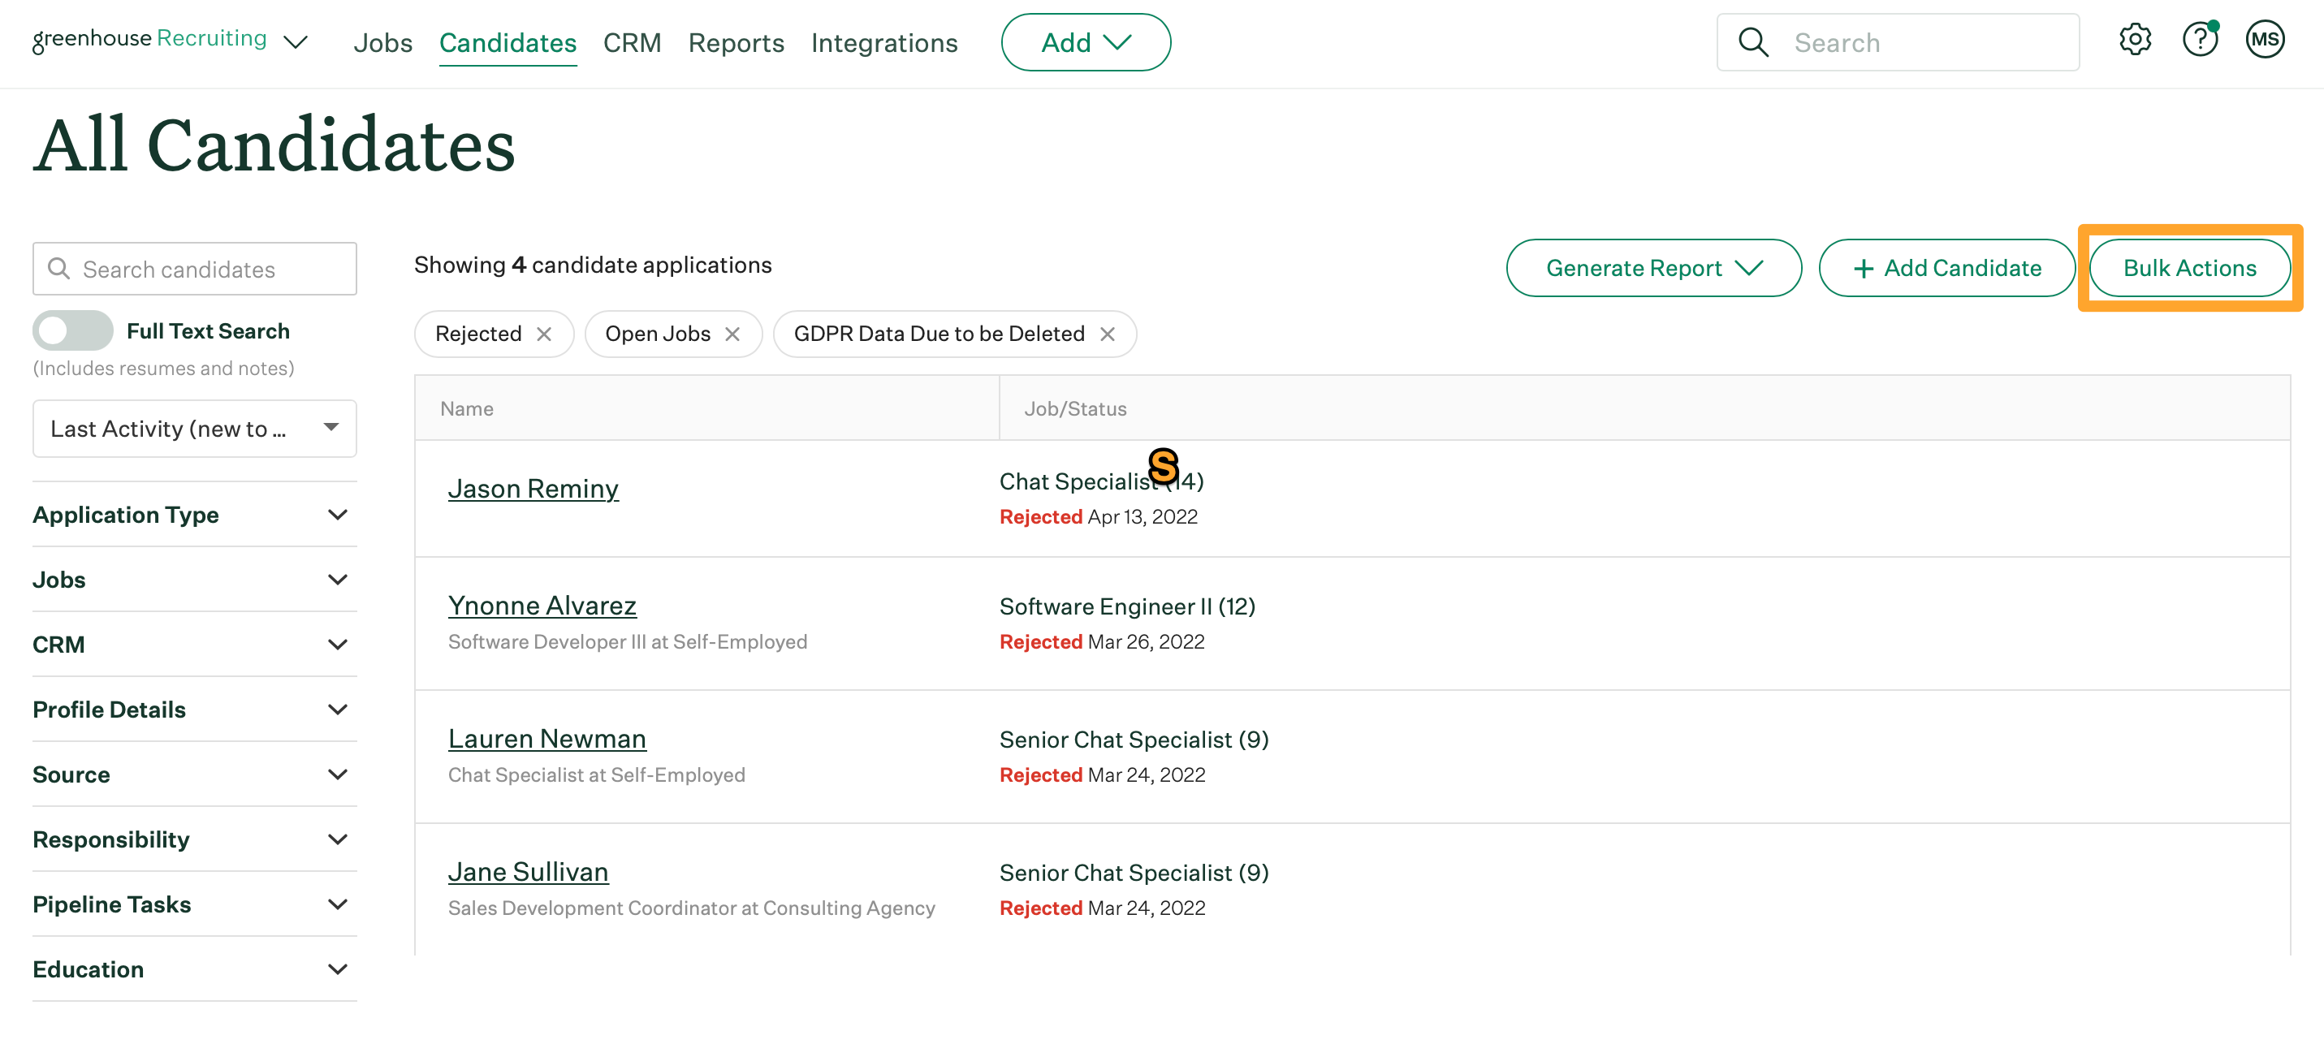Open Jason Reminy's candidate profile
The image size is (2324, 1044).
[533, 488]
